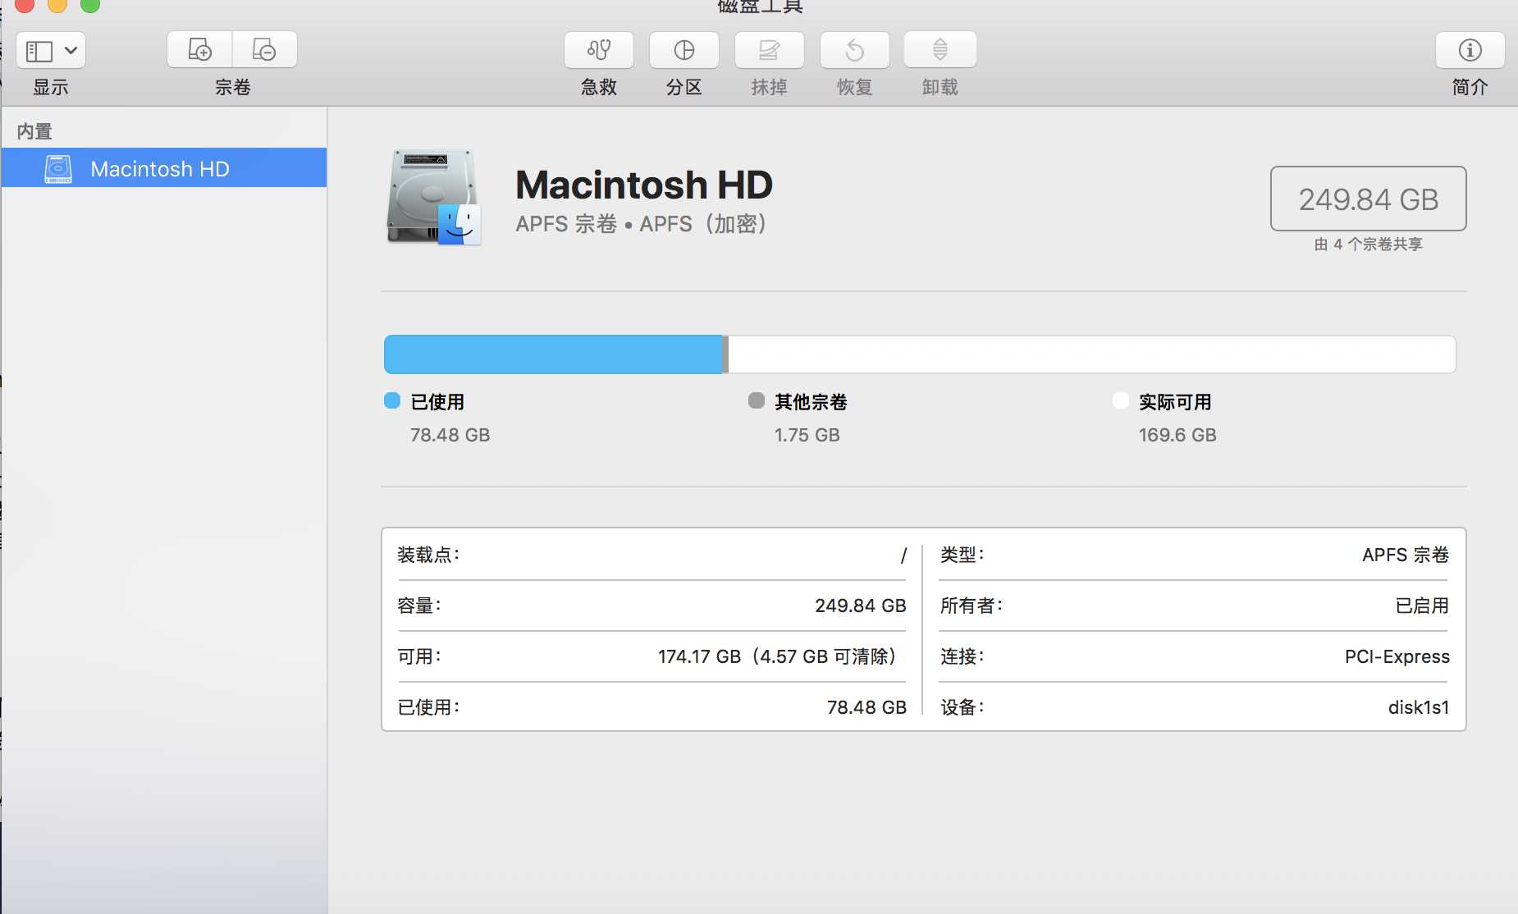Click the Erase (抹掉) toolbar icon
Viewport: 1518px width, 914px height.
click(770, 50)
